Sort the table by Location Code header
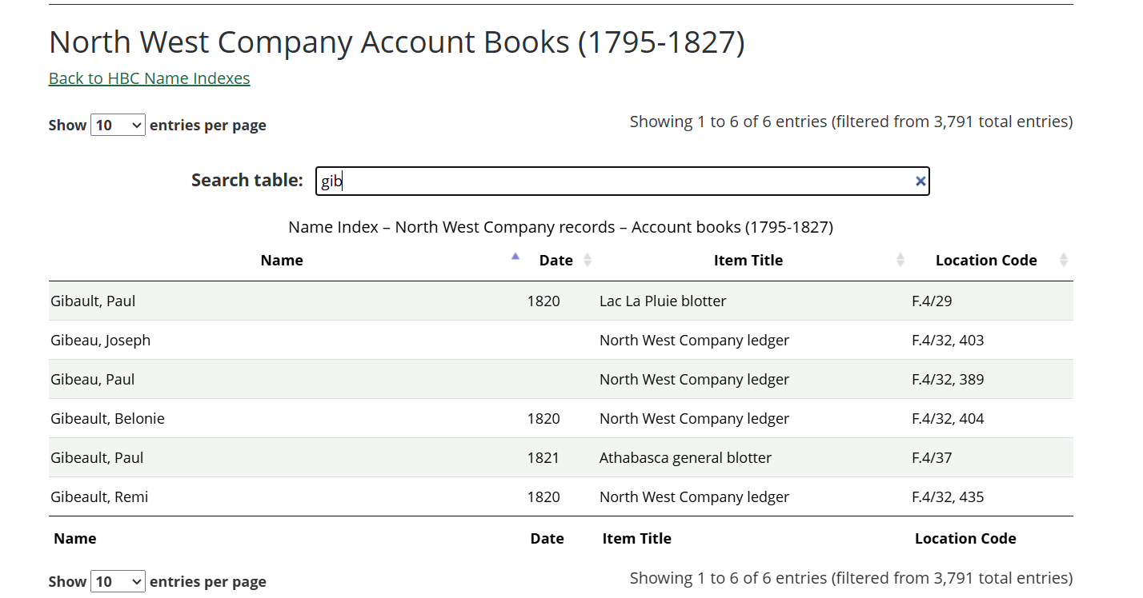The image size is (1143, 598). click(986, 260)
